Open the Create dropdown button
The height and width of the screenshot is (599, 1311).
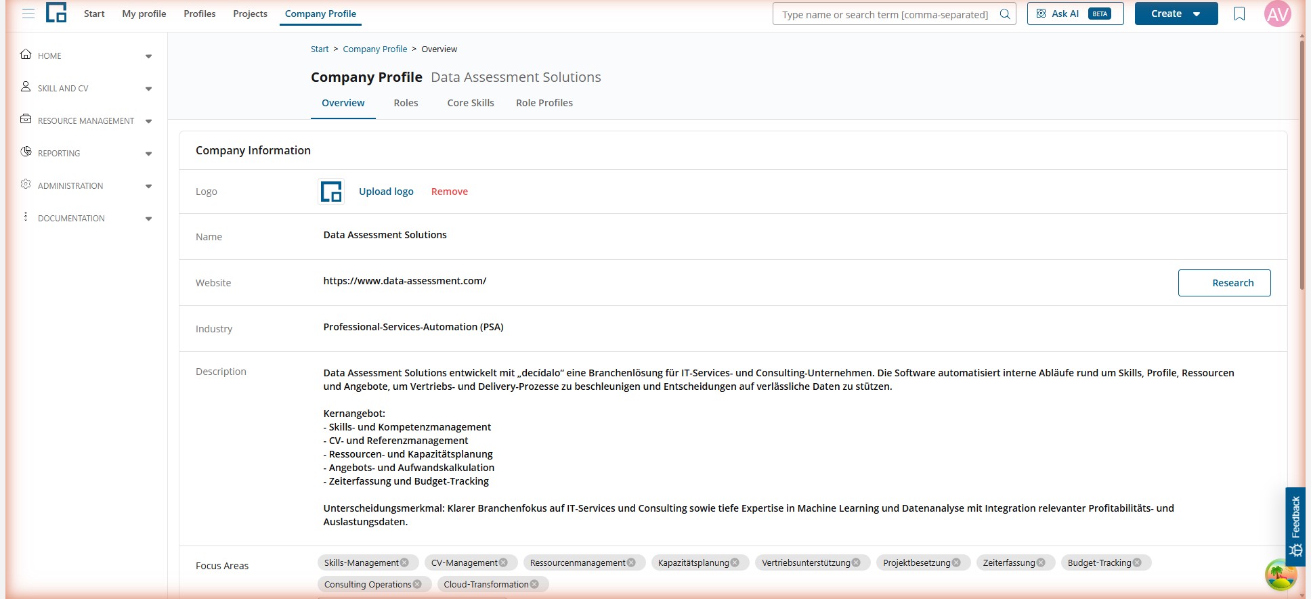point(1176,14)
